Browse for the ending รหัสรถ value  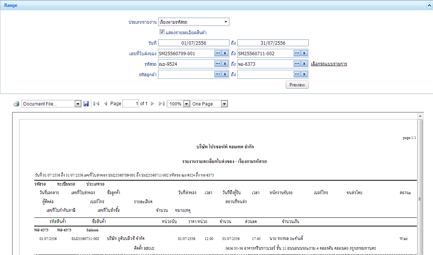(297, 64)
